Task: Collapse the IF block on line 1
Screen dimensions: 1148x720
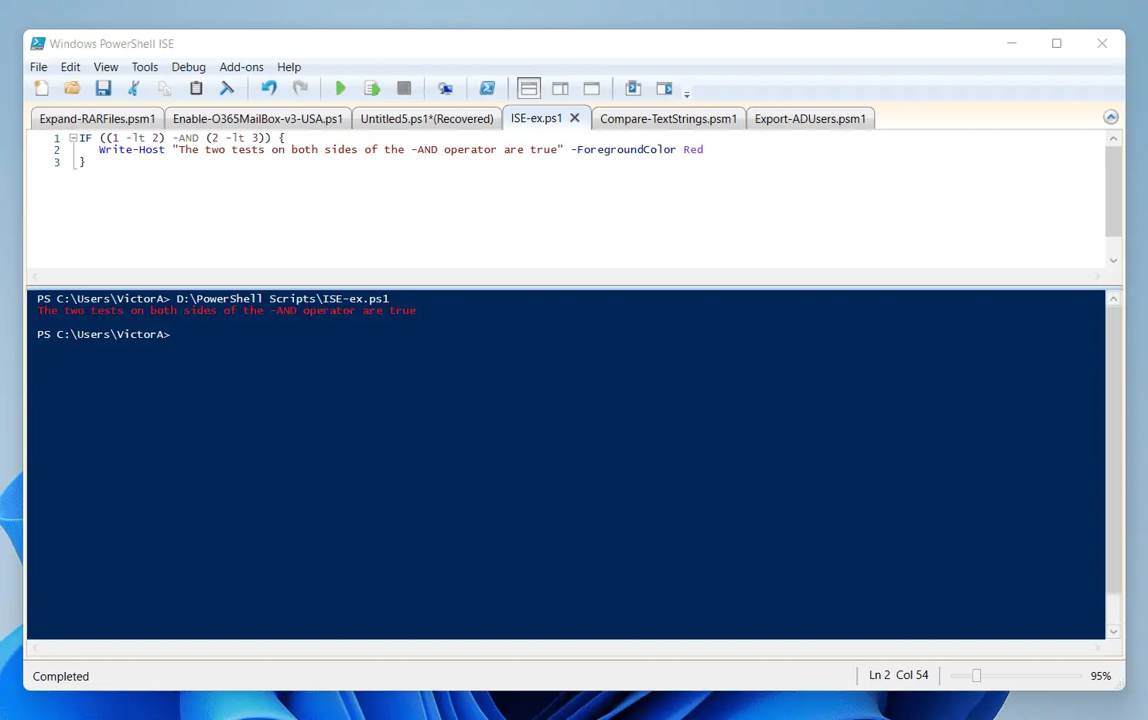Action: click(x=73, y=138)
